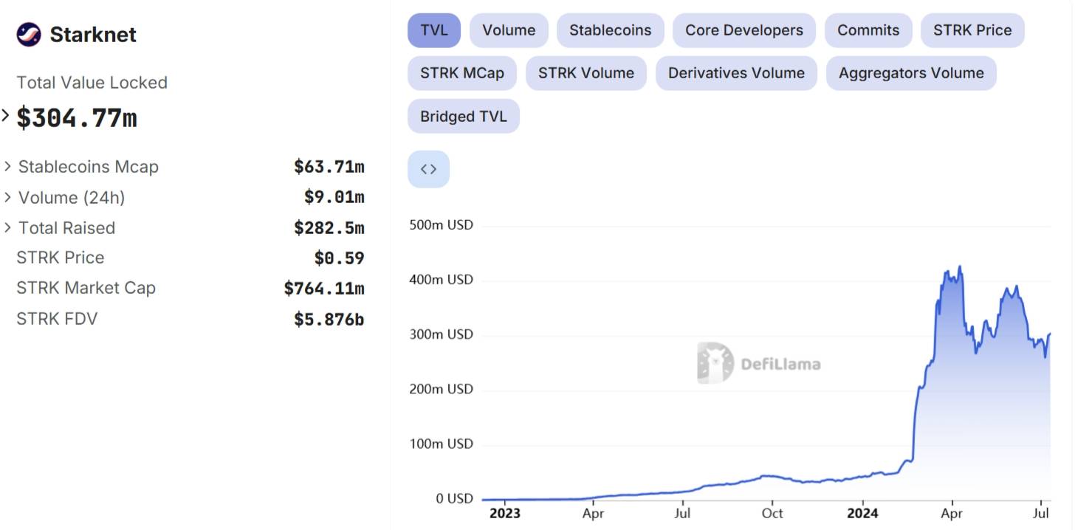Toggle the Core Developers chart metric
Screen dimensions: 1075x530
[x=744, y=30]
